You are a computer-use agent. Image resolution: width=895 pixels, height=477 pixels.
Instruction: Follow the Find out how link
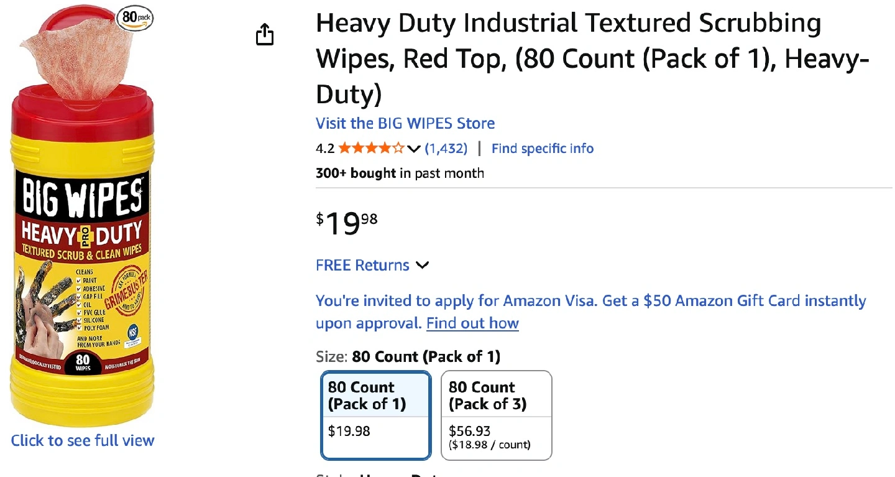(x=472, y=323)
